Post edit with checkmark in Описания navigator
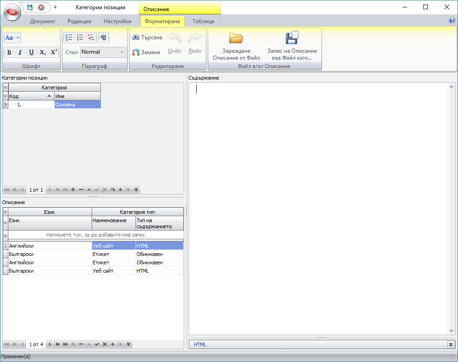 pos(97,344)
